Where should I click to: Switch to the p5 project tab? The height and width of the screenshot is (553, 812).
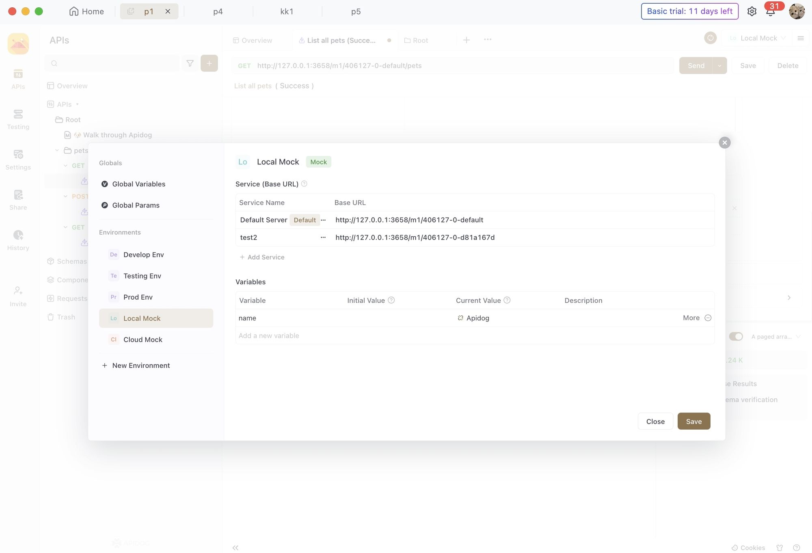coord(356,11)
